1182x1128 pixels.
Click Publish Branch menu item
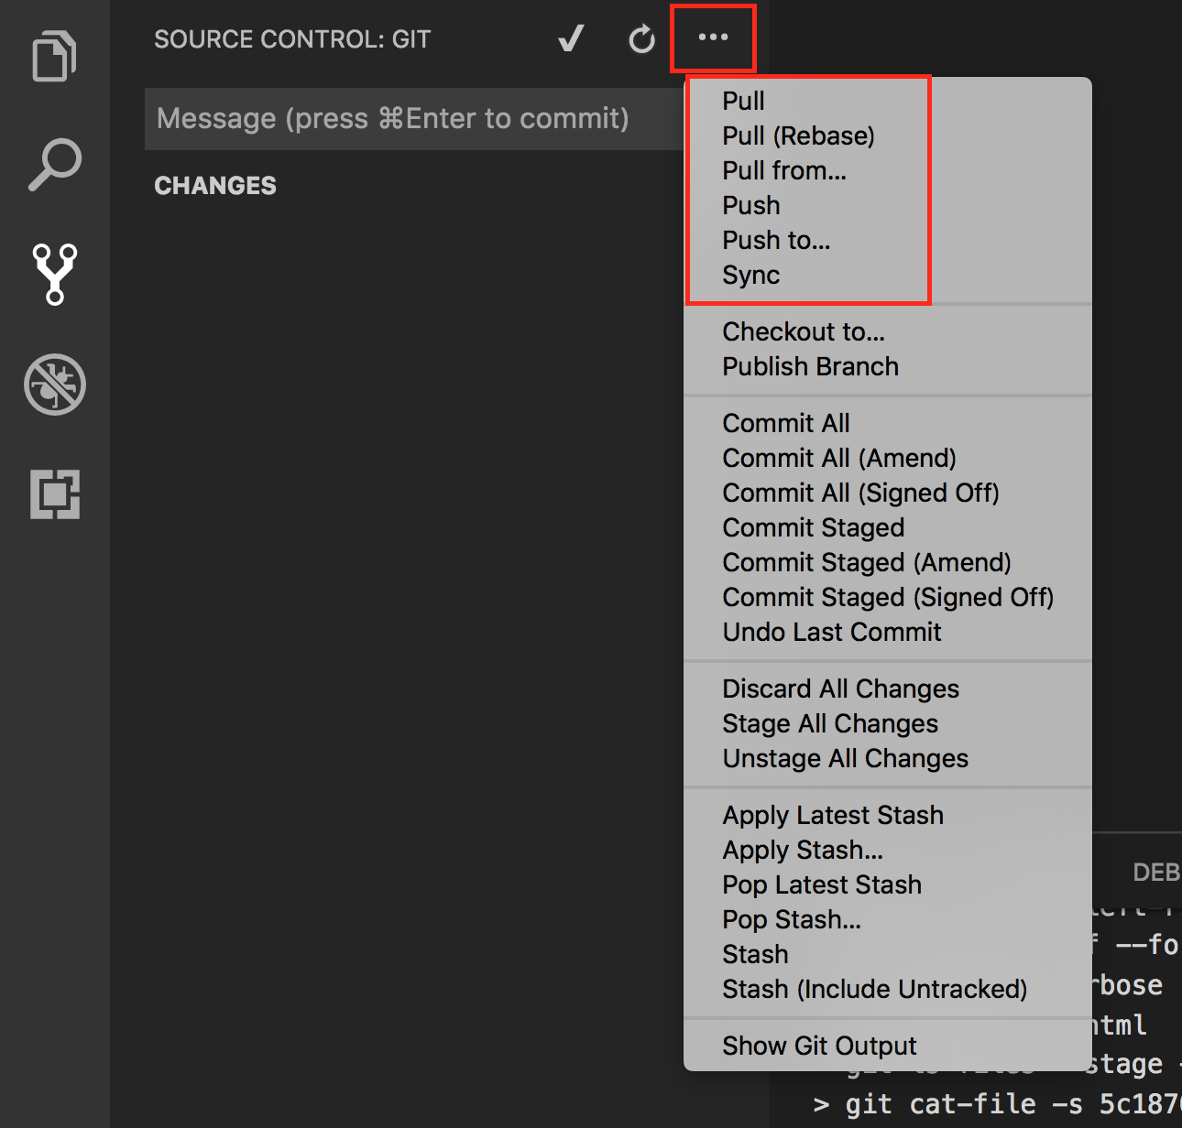tap(810, 366)
